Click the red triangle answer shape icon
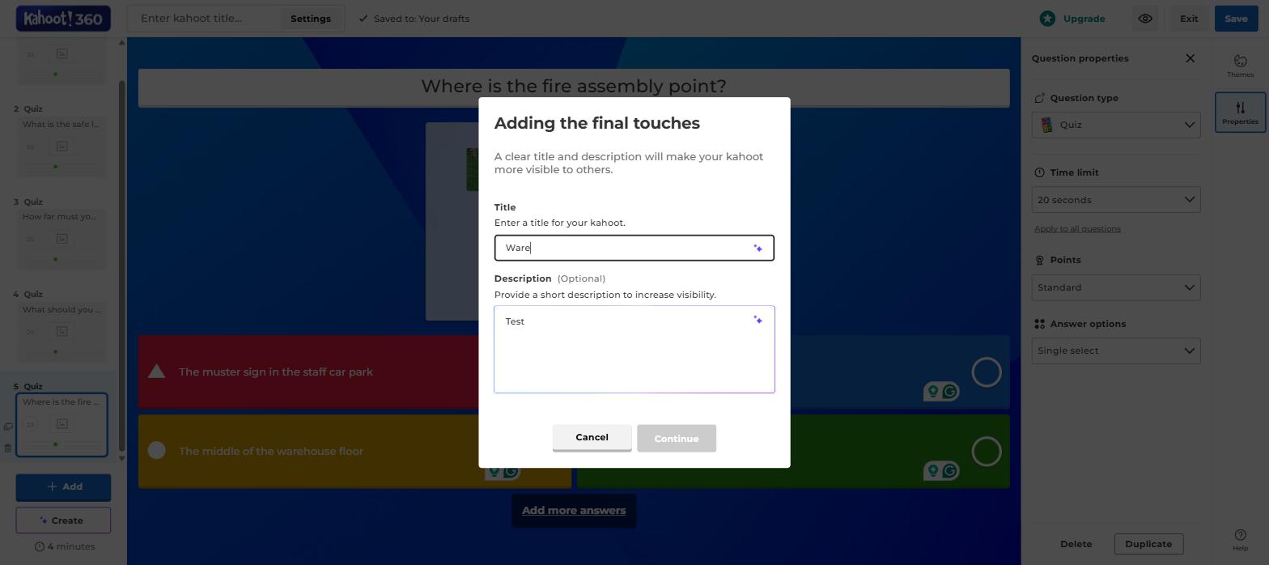The width and height of the screenshot is (1269, 565). pos(157,372)
